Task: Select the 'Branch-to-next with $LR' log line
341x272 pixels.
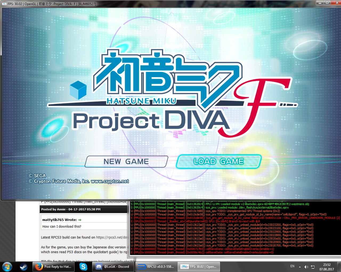Action: [196, 221]
